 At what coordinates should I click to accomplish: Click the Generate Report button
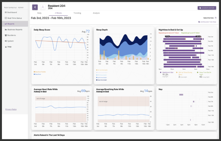click(207, 8)
